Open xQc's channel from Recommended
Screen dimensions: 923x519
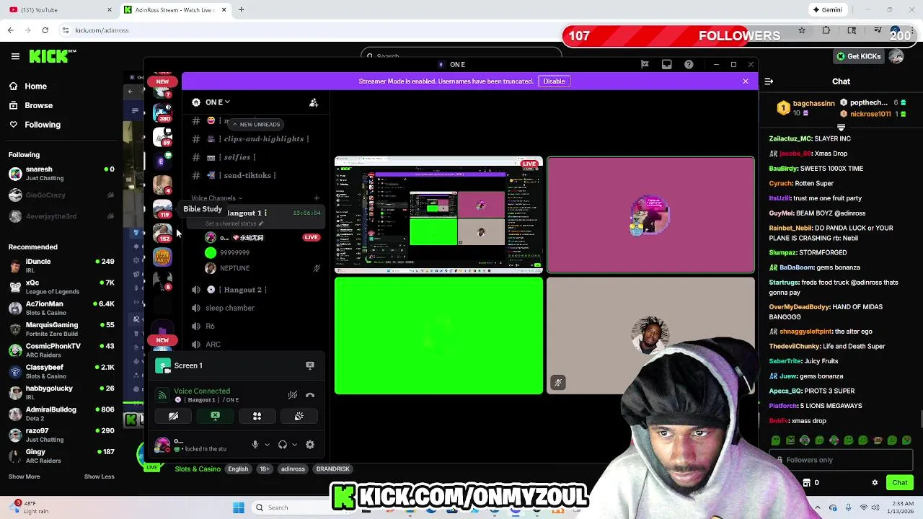click(61, 287)
